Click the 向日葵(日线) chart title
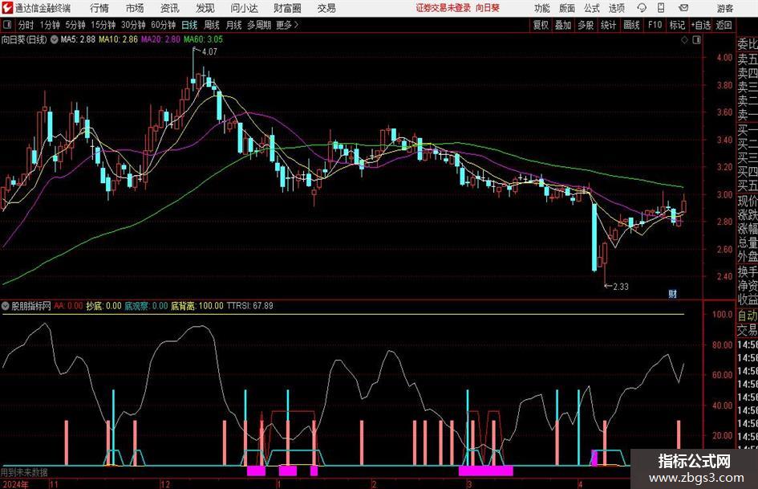This screenshot has width=758, height=489. 24,39
